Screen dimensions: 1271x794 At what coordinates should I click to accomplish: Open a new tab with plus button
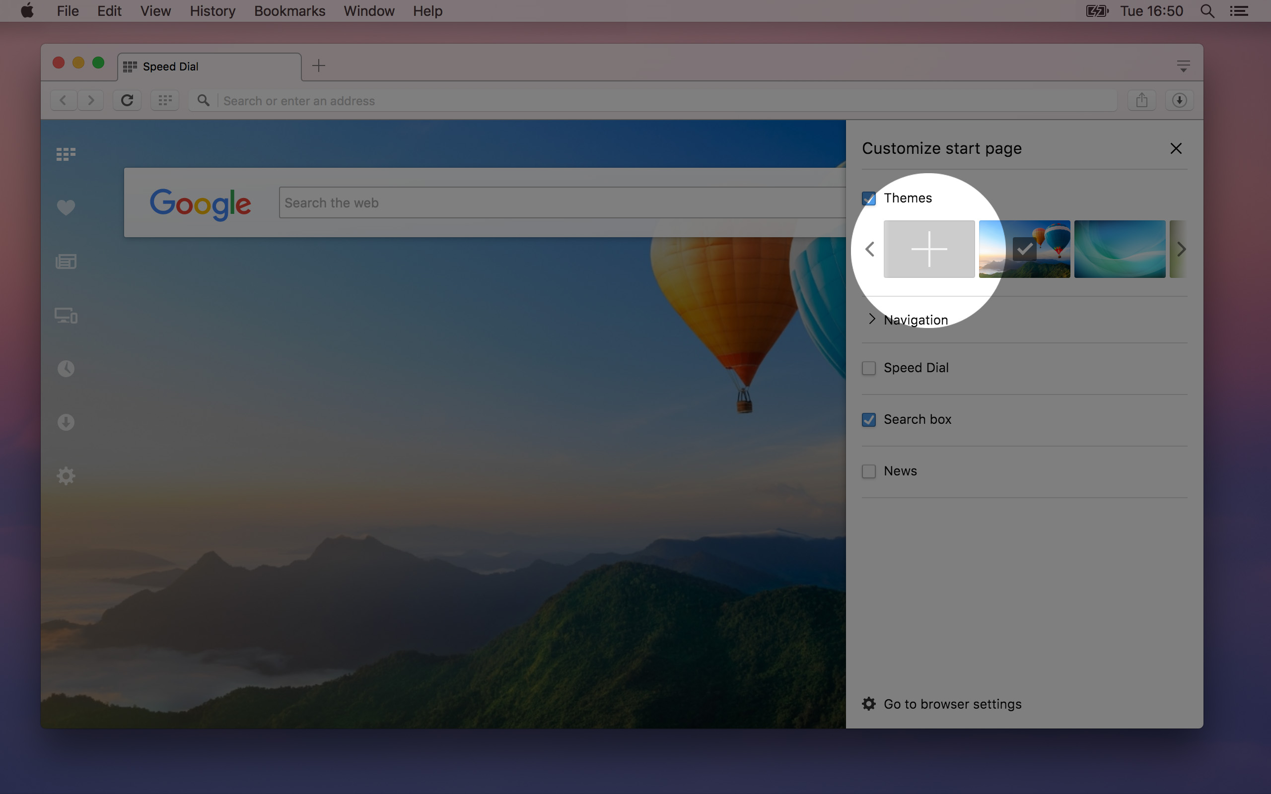click(318, 66)
